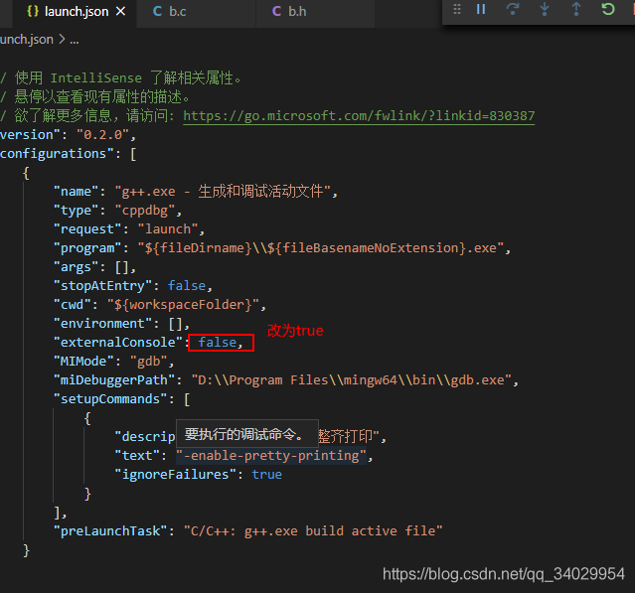
Task: Click the "preLaunchTask" property key
Action: pyautogui.click(x=110, y=531)
